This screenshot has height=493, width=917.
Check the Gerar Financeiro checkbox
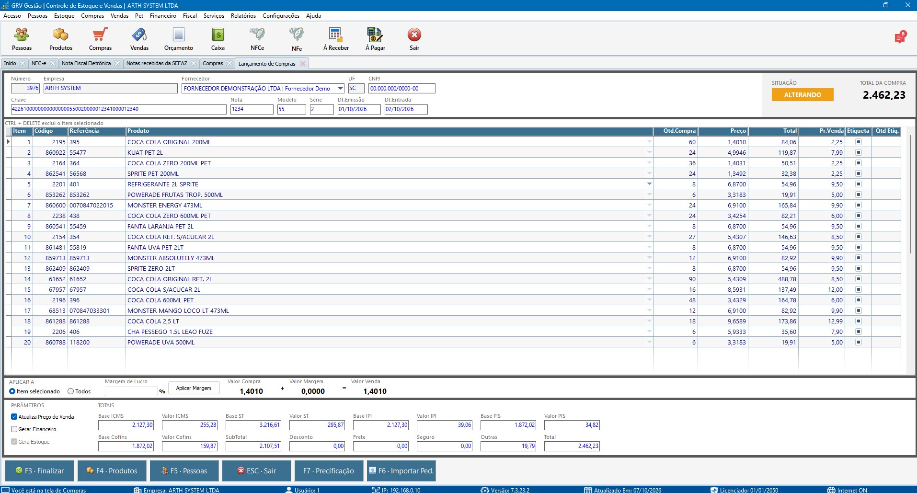point(14,429)
